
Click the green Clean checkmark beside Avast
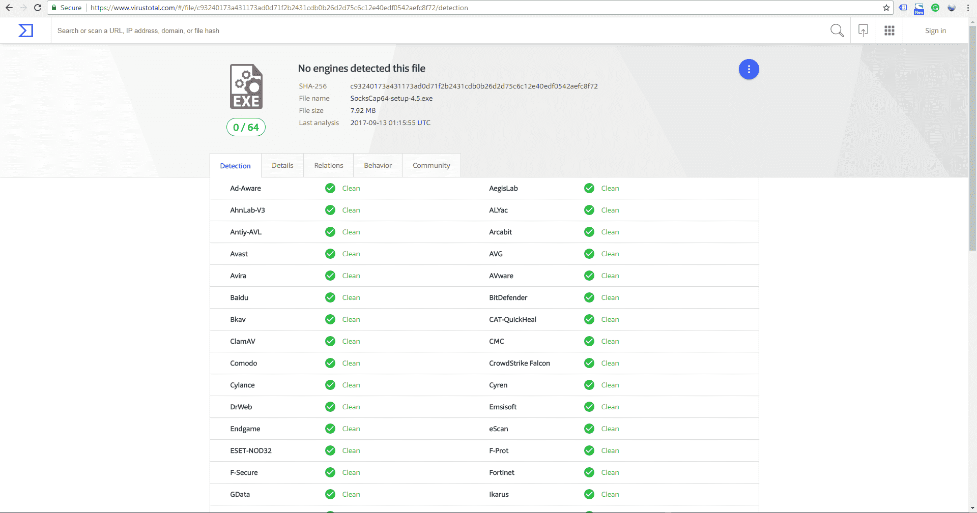(330, 254)
